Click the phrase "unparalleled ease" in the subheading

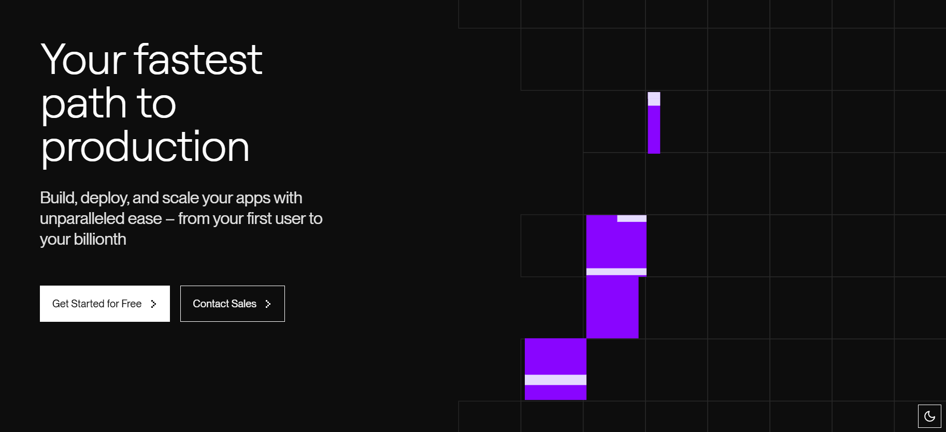101,219
